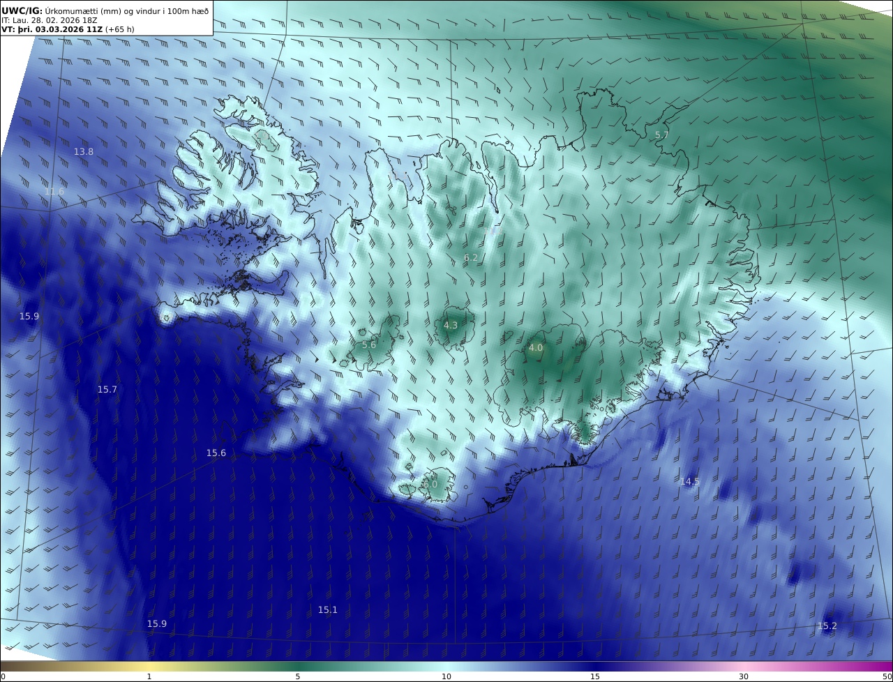
Task: Select the 4.3 value label on Hofsjökull glacier
Action: (x=451, y=325)
